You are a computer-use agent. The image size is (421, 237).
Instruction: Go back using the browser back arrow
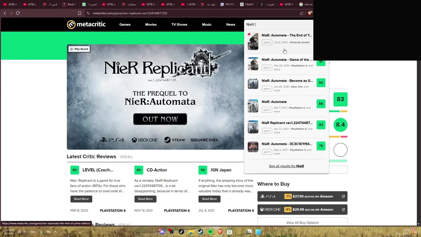[x=5, y=13]
